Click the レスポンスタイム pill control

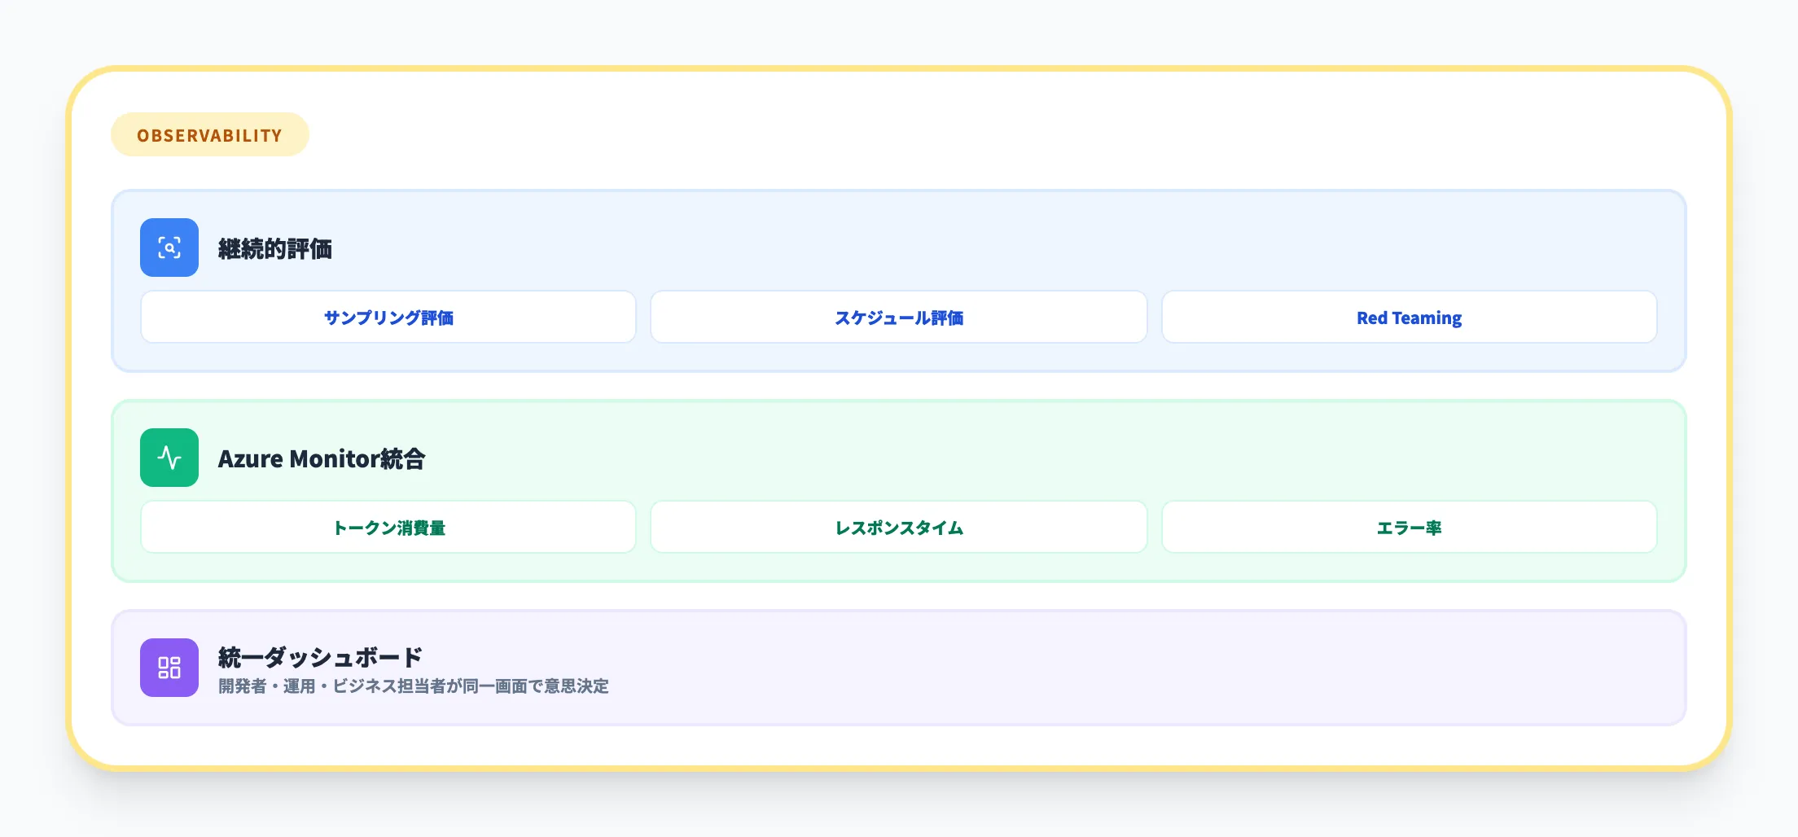point(899,527)
